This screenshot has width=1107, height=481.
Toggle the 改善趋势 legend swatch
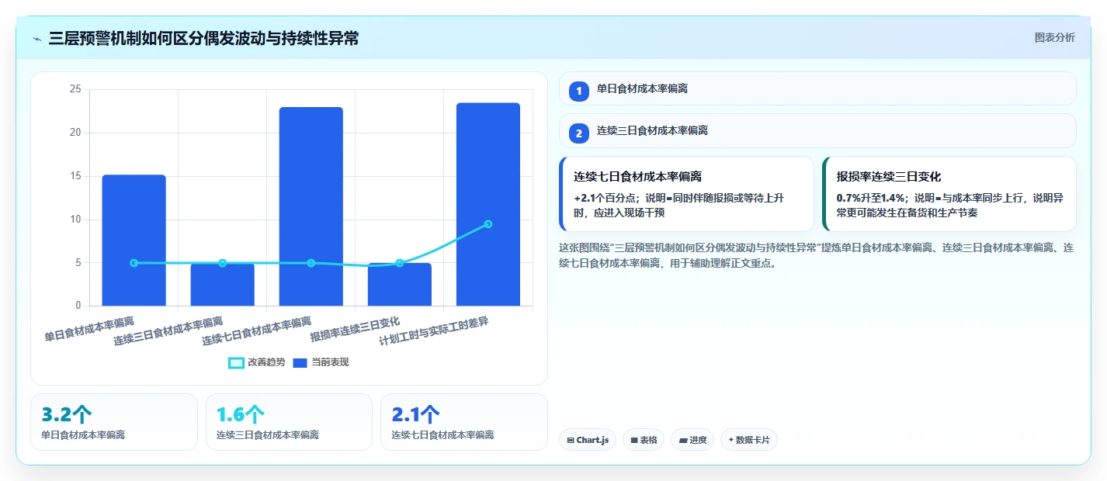coord(236,362)
